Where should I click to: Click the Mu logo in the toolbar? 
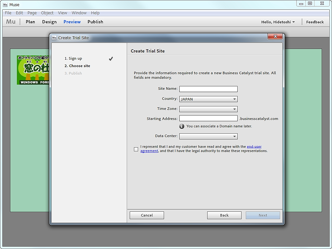[x=11, y=21]
